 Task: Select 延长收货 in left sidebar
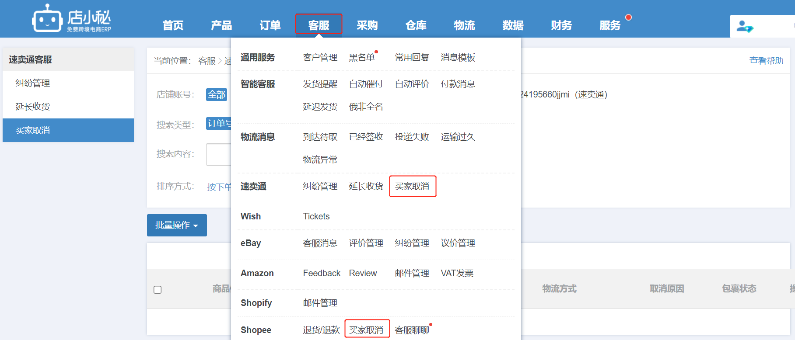pyautogui.click(x=68, y=107)
